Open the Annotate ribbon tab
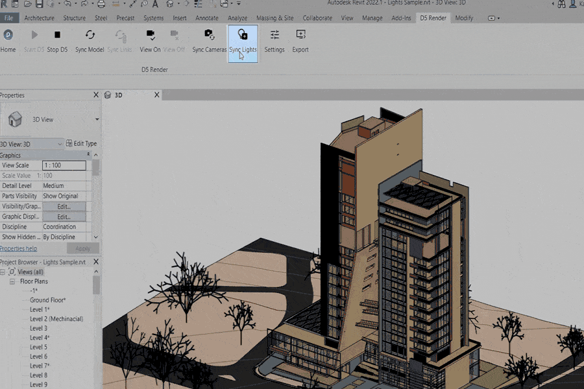 tap(207, 18)
